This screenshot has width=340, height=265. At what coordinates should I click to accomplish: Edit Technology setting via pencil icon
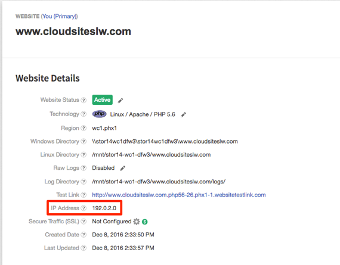(184, 114)
